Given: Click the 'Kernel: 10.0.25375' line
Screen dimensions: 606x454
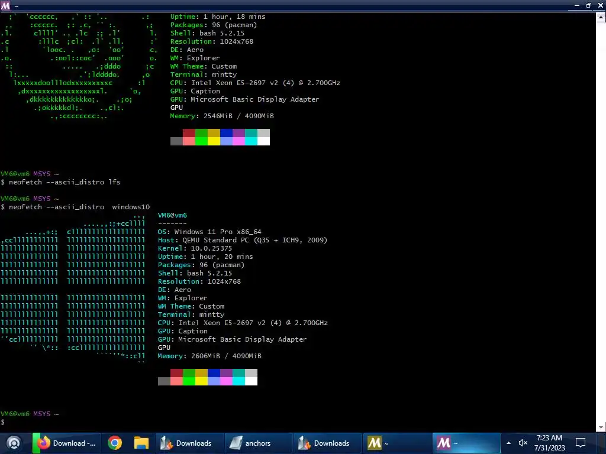Looking at the screenshot, I should click(x=195, y=249).
